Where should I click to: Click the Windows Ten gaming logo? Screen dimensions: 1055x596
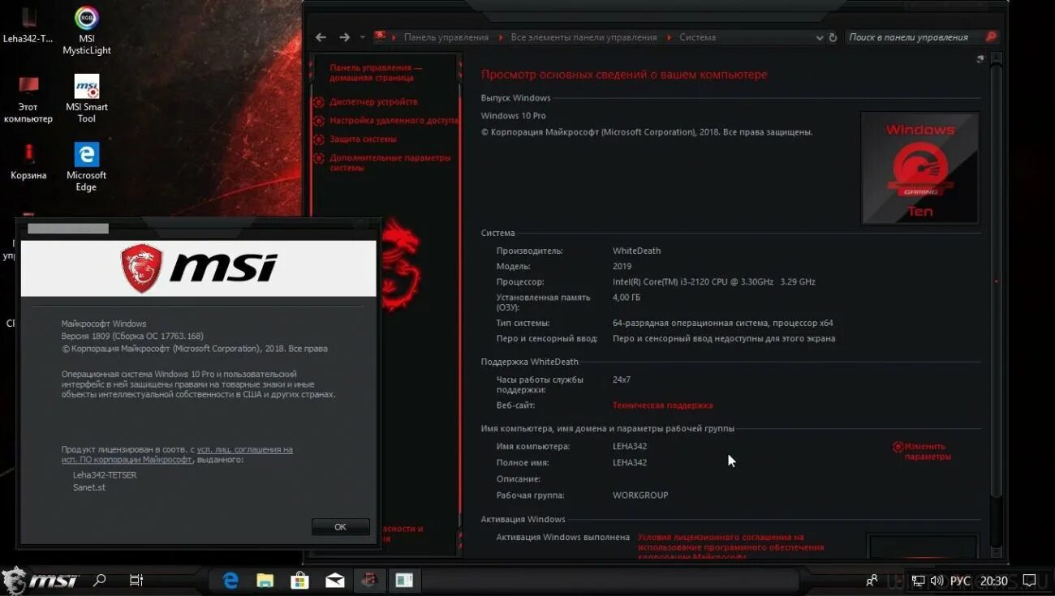pyautogui.click(x=919, y=168)
